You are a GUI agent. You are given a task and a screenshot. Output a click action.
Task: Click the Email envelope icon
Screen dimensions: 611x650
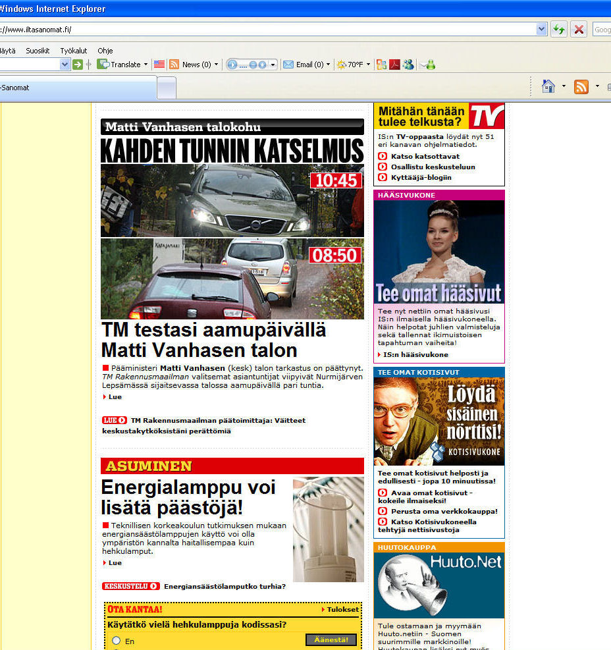click(288, 65)
